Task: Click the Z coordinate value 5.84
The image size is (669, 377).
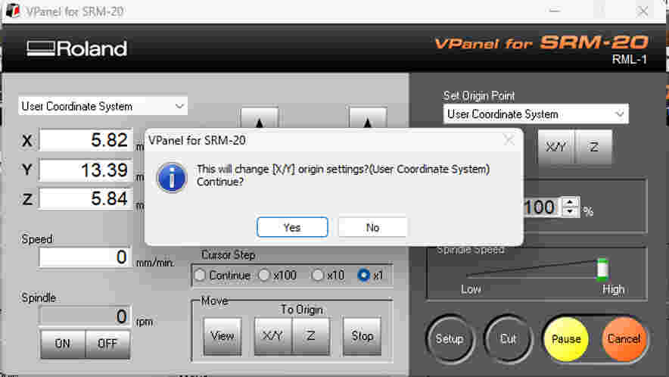Action: [86, 198]
